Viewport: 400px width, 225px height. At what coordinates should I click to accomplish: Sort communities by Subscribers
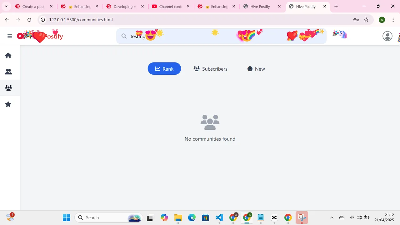pos(211,69)
